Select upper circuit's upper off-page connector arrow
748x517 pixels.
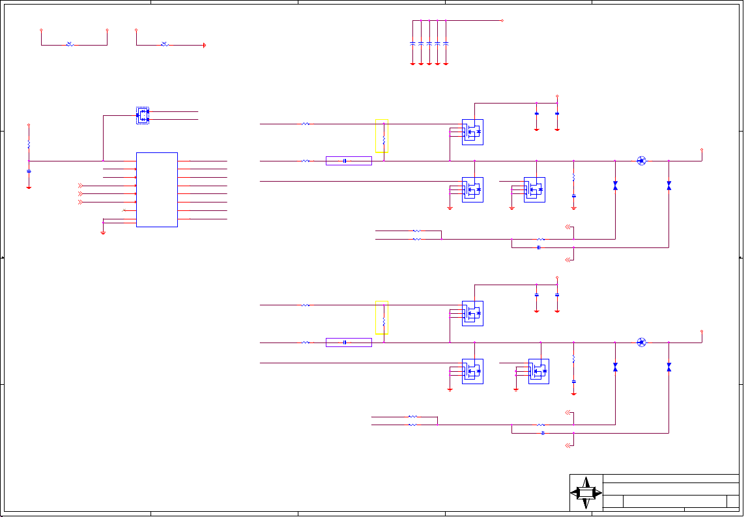coord(568,227)
